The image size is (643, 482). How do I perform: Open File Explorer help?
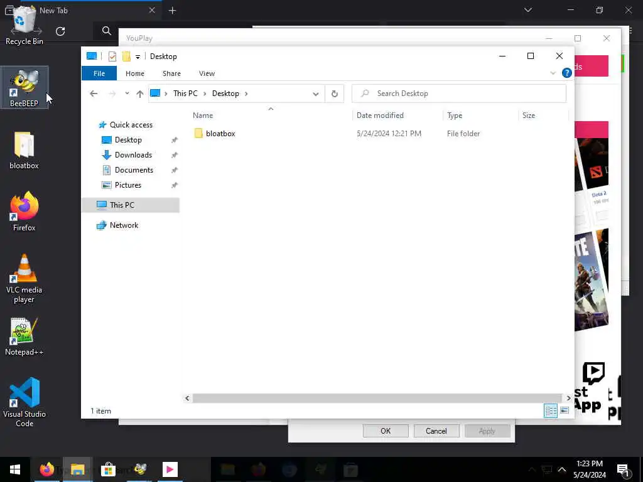567,73
